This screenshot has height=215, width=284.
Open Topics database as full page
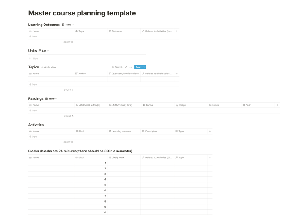coord(126,67)
